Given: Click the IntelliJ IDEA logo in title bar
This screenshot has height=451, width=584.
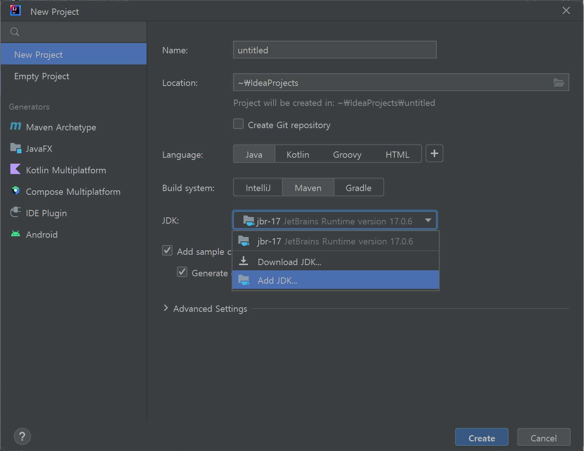Looking at the screenshot, I should (x=15, y=10).
